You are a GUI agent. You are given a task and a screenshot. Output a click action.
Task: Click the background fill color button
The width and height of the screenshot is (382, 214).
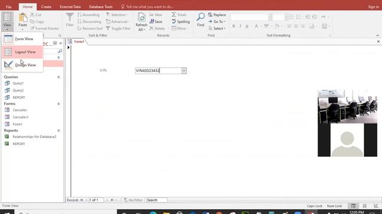coord(277,26)
